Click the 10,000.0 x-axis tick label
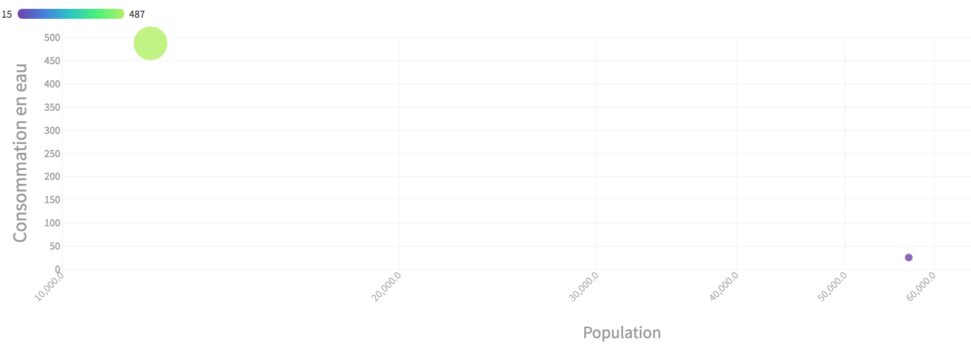971x352 pixels. click(x=50, y=286)
